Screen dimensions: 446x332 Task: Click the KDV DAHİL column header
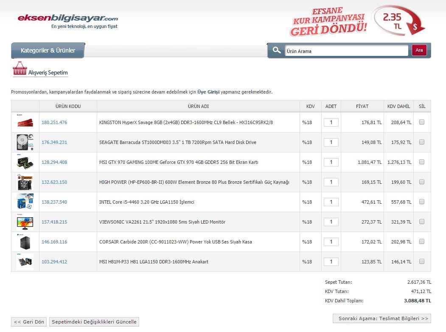pyautogui.click(x=398, y=106)
